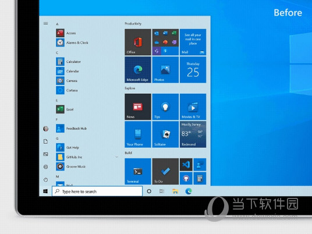
Task: Open the News tile
Action: pos(138,107)
